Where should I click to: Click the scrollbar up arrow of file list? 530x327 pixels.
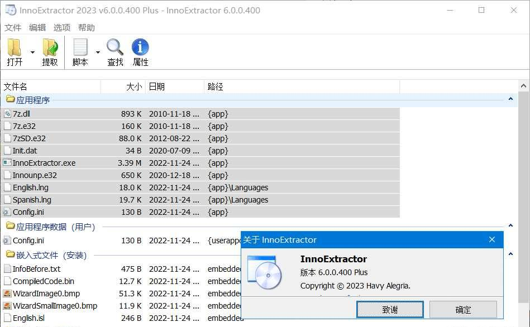click(x=523, y=86)
